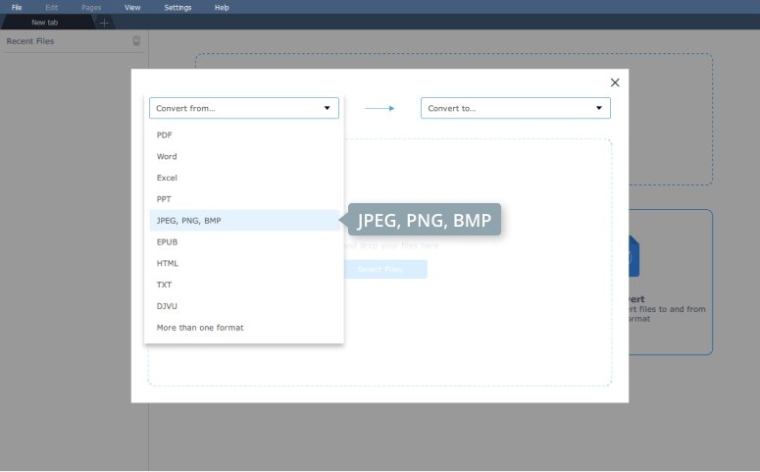Collapse the Convert from dropdown
This screenshot has width=760, height=472.
(244, 108)
